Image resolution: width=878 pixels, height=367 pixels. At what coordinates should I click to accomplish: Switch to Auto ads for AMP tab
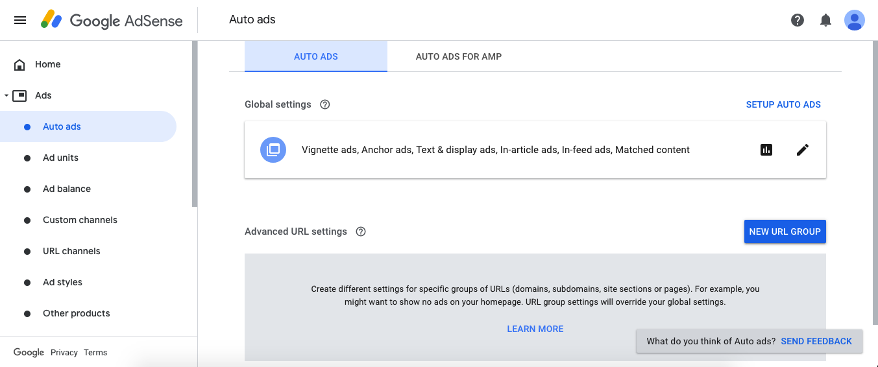pyautogui.click(x=459, y=56)
